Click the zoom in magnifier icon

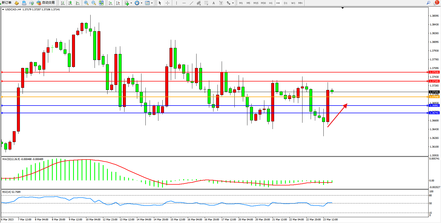(86, 3)
